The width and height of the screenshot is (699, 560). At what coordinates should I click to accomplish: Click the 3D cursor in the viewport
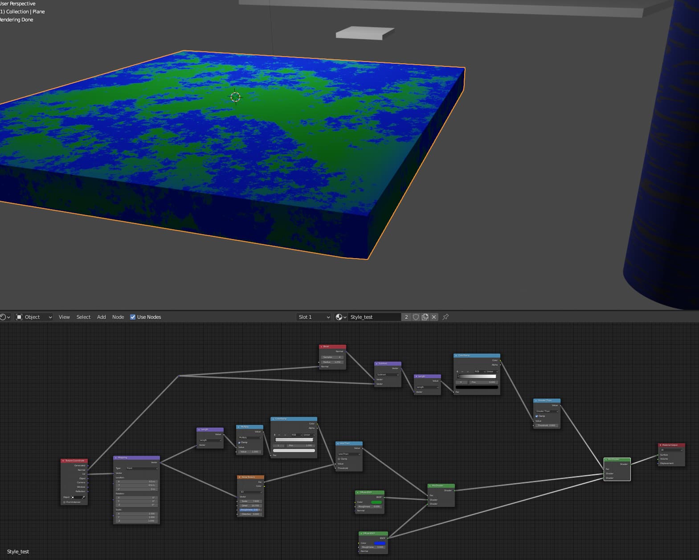tap(235, 96)
